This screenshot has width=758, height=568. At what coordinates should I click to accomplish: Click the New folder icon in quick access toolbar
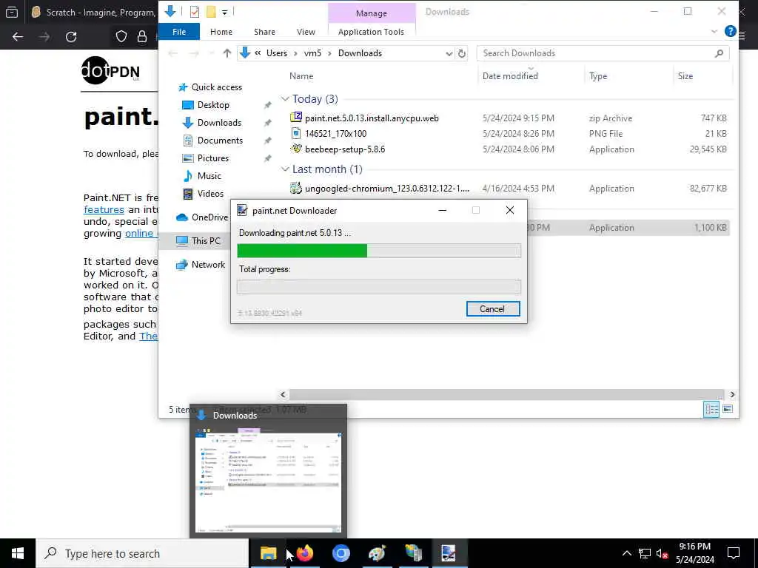tap(211, 12)
